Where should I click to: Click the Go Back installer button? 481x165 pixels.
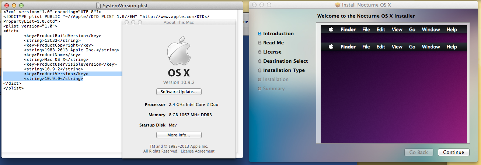point(418,152)
